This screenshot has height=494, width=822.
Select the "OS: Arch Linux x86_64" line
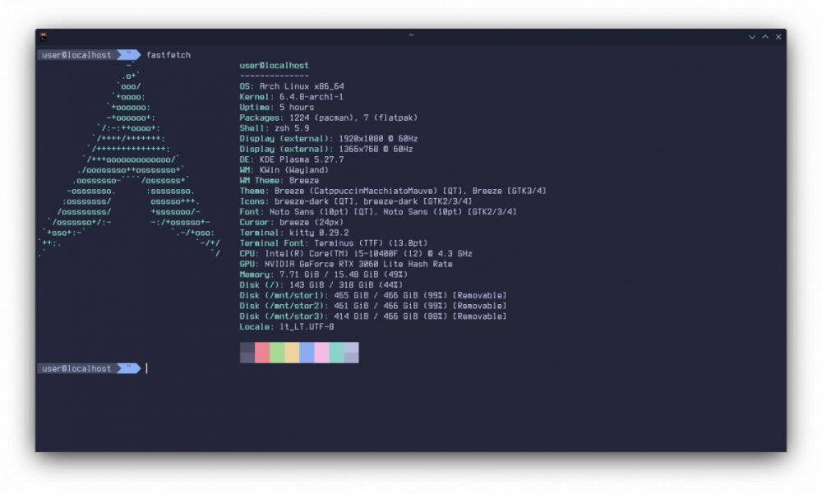292,86
